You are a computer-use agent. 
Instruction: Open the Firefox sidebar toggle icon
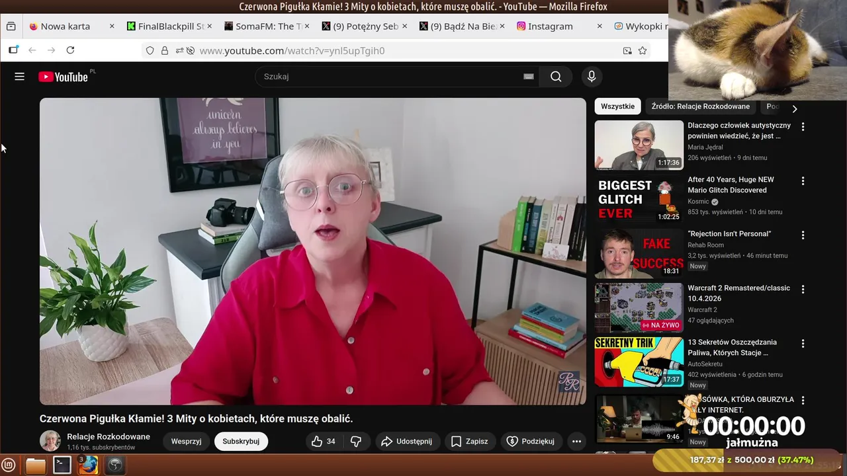click(13, 50)
